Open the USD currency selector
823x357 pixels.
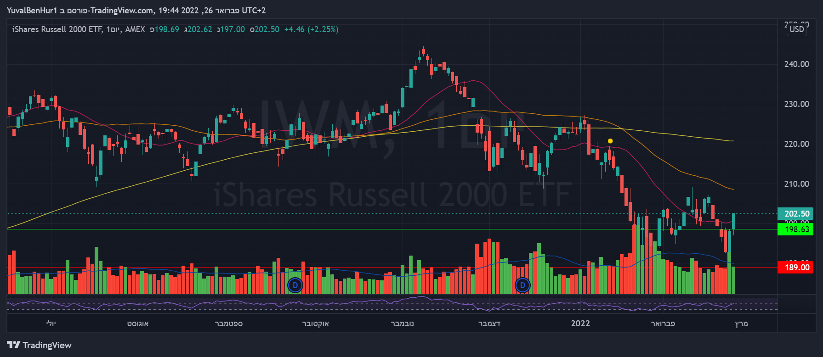[797, 29]
